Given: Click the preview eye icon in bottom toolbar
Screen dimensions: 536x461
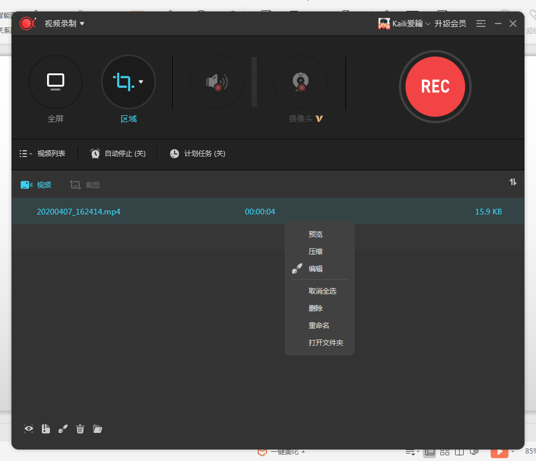Looking at the screenshot, I should [x=29, y=429].
